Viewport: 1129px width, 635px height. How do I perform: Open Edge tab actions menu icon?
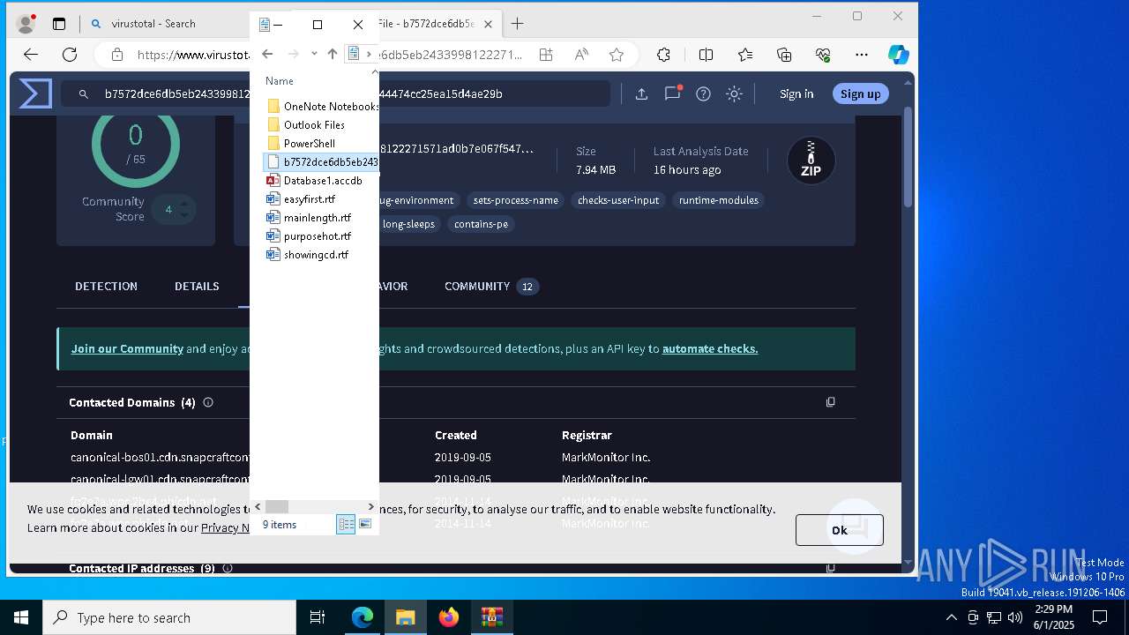pyautogui.click(x=59, y=24)
